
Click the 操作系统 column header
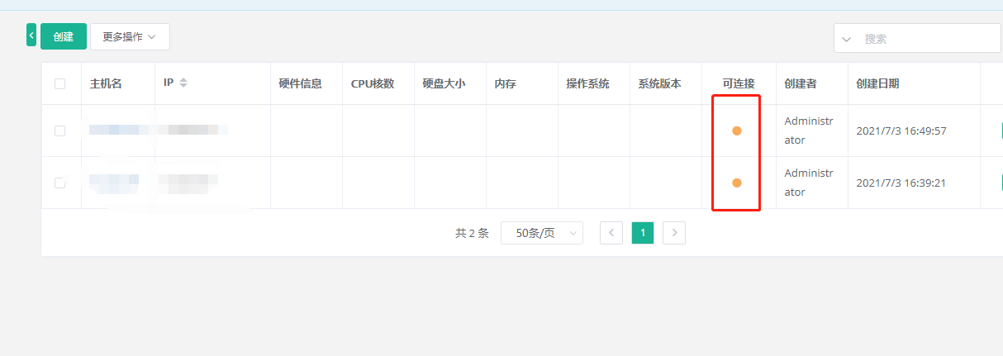tap(587, 83)
